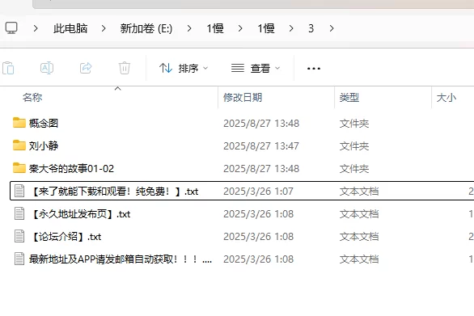Click date 2025/3/26 1:07 cell
474x316 pixels.
point(258,192)
